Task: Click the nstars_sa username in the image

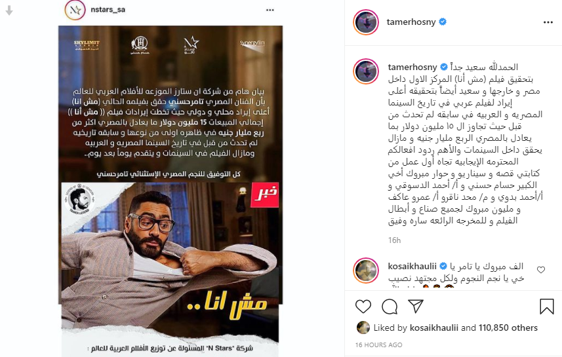Action: [108, 10]
